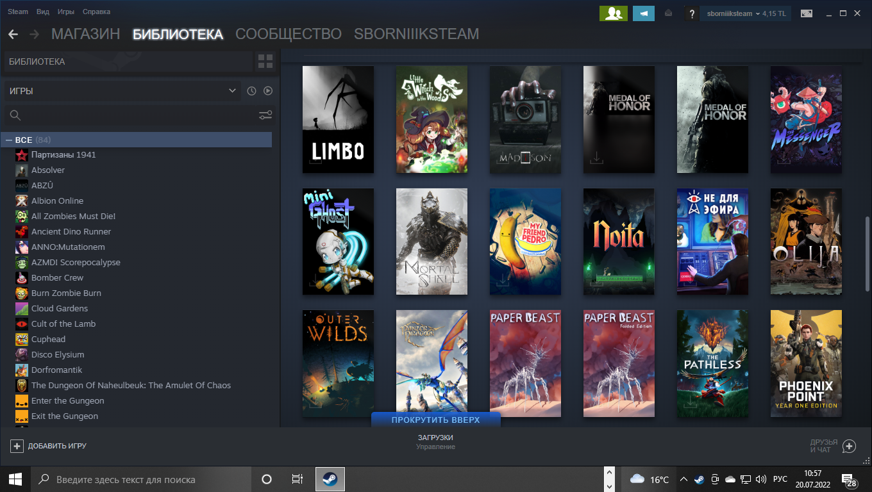Open sborniiiksteam account dropdown
872x492 pixels.
point(745,13)
